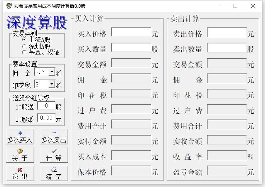
Task: Open the 关于 about dialog
Action: tap(20, 155)
